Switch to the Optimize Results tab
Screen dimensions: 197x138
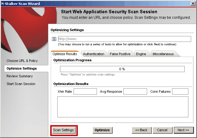point(65,54)
